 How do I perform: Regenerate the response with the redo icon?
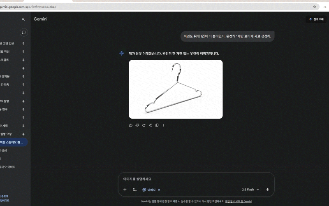144,125
